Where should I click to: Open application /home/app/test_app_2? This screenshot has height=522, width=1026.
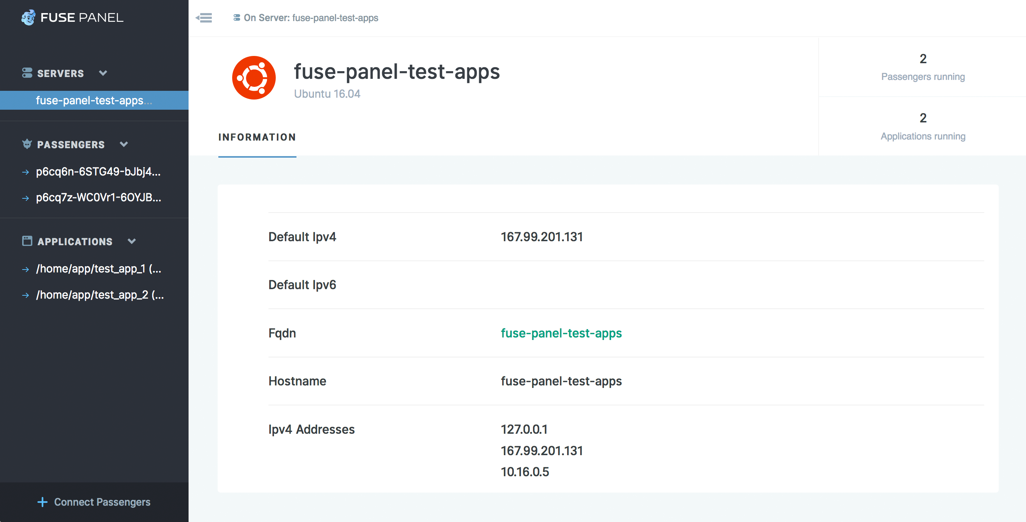point(100,295)
